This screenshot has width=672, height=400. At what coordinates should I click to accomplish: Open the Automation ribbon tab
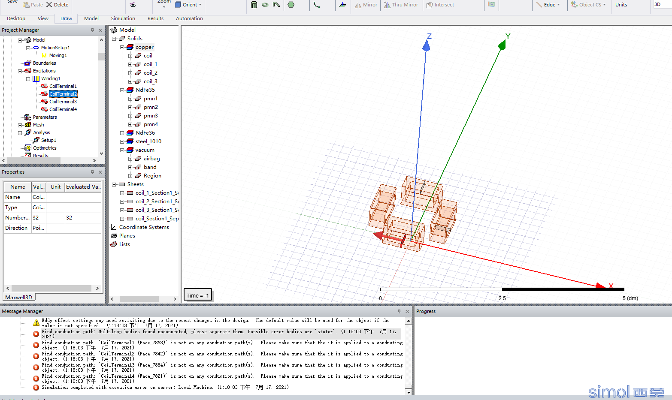click(189, 18)
